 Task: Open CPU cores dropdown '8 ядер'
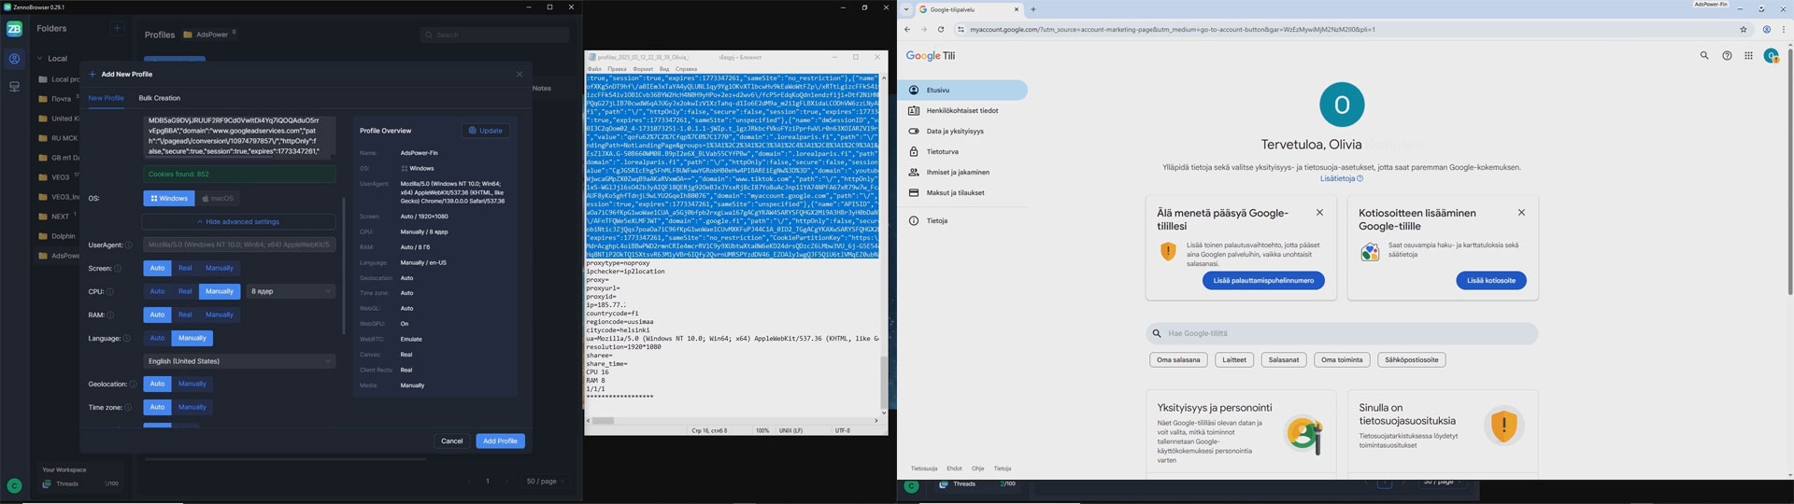coord(291,292)
